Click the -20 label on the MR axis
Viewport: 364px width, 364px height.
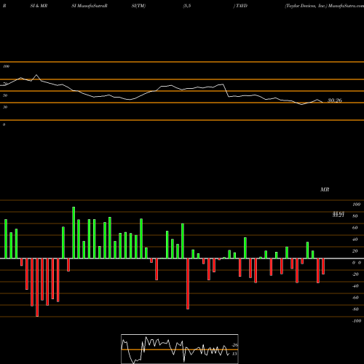pyautogui.click(x=355, y=274)
